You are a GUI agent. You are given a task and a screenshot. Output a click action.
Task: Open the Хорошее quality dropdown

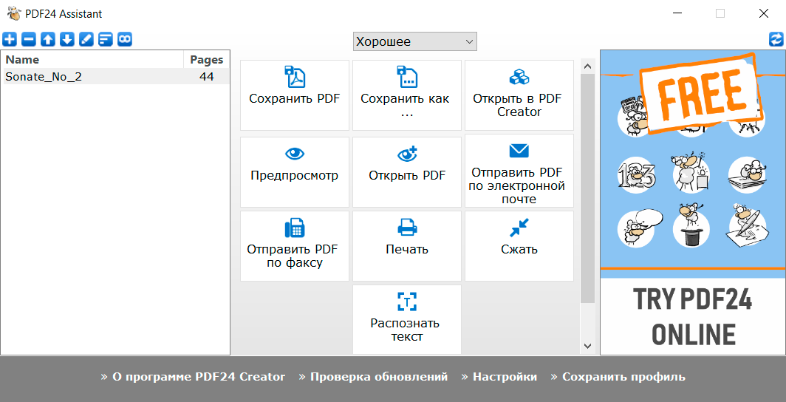click(415, 41)
